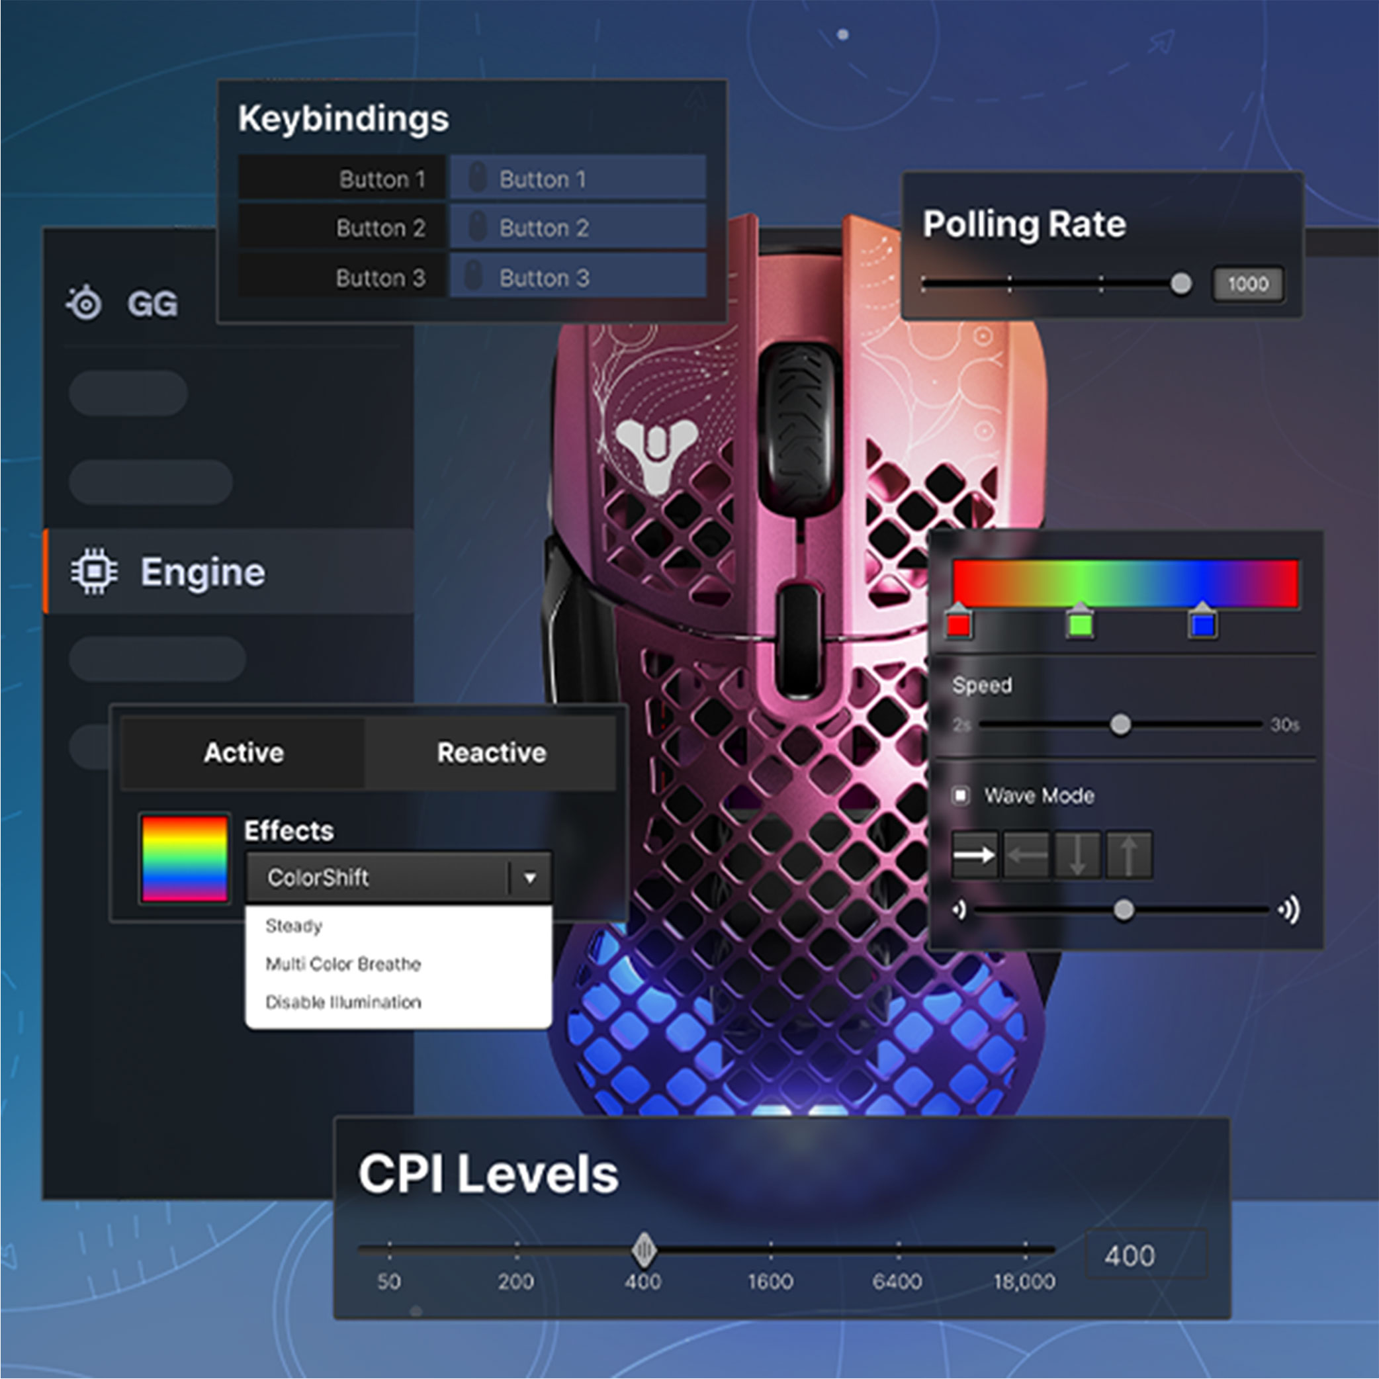The image size is (1379, 1379).
Task: Switch to the Active tab
Action: 244,753
